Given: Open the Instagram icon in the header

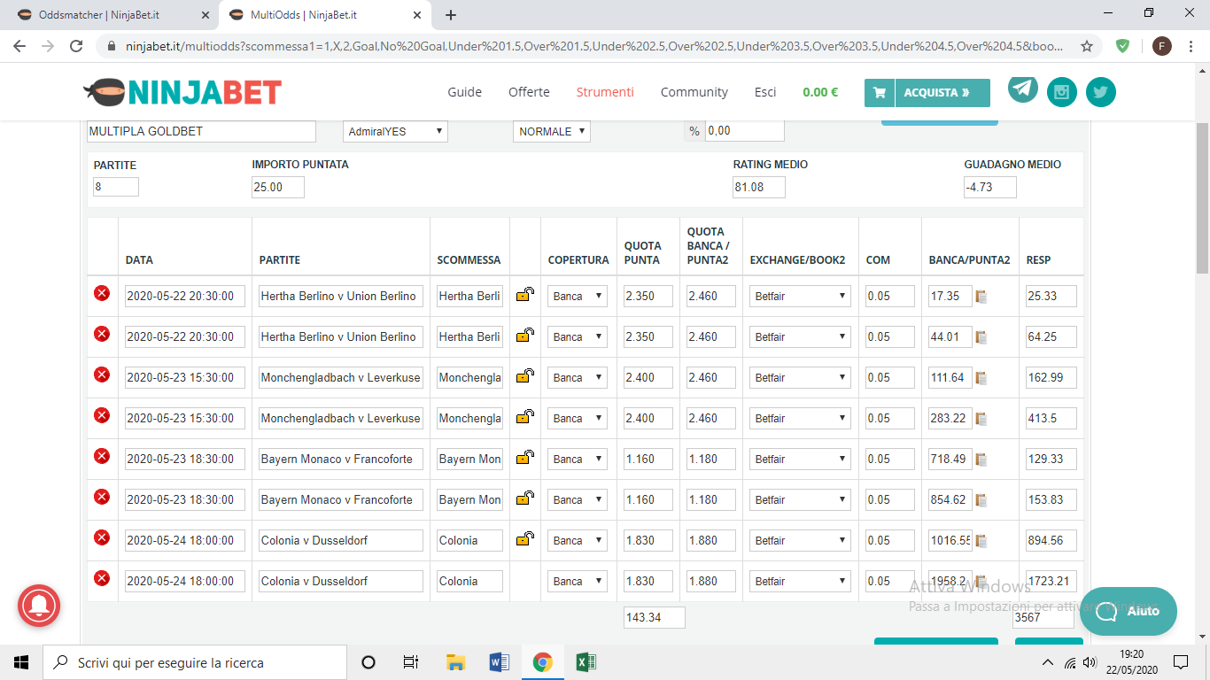Looking at the screenshot, I should click(1062, 92).
